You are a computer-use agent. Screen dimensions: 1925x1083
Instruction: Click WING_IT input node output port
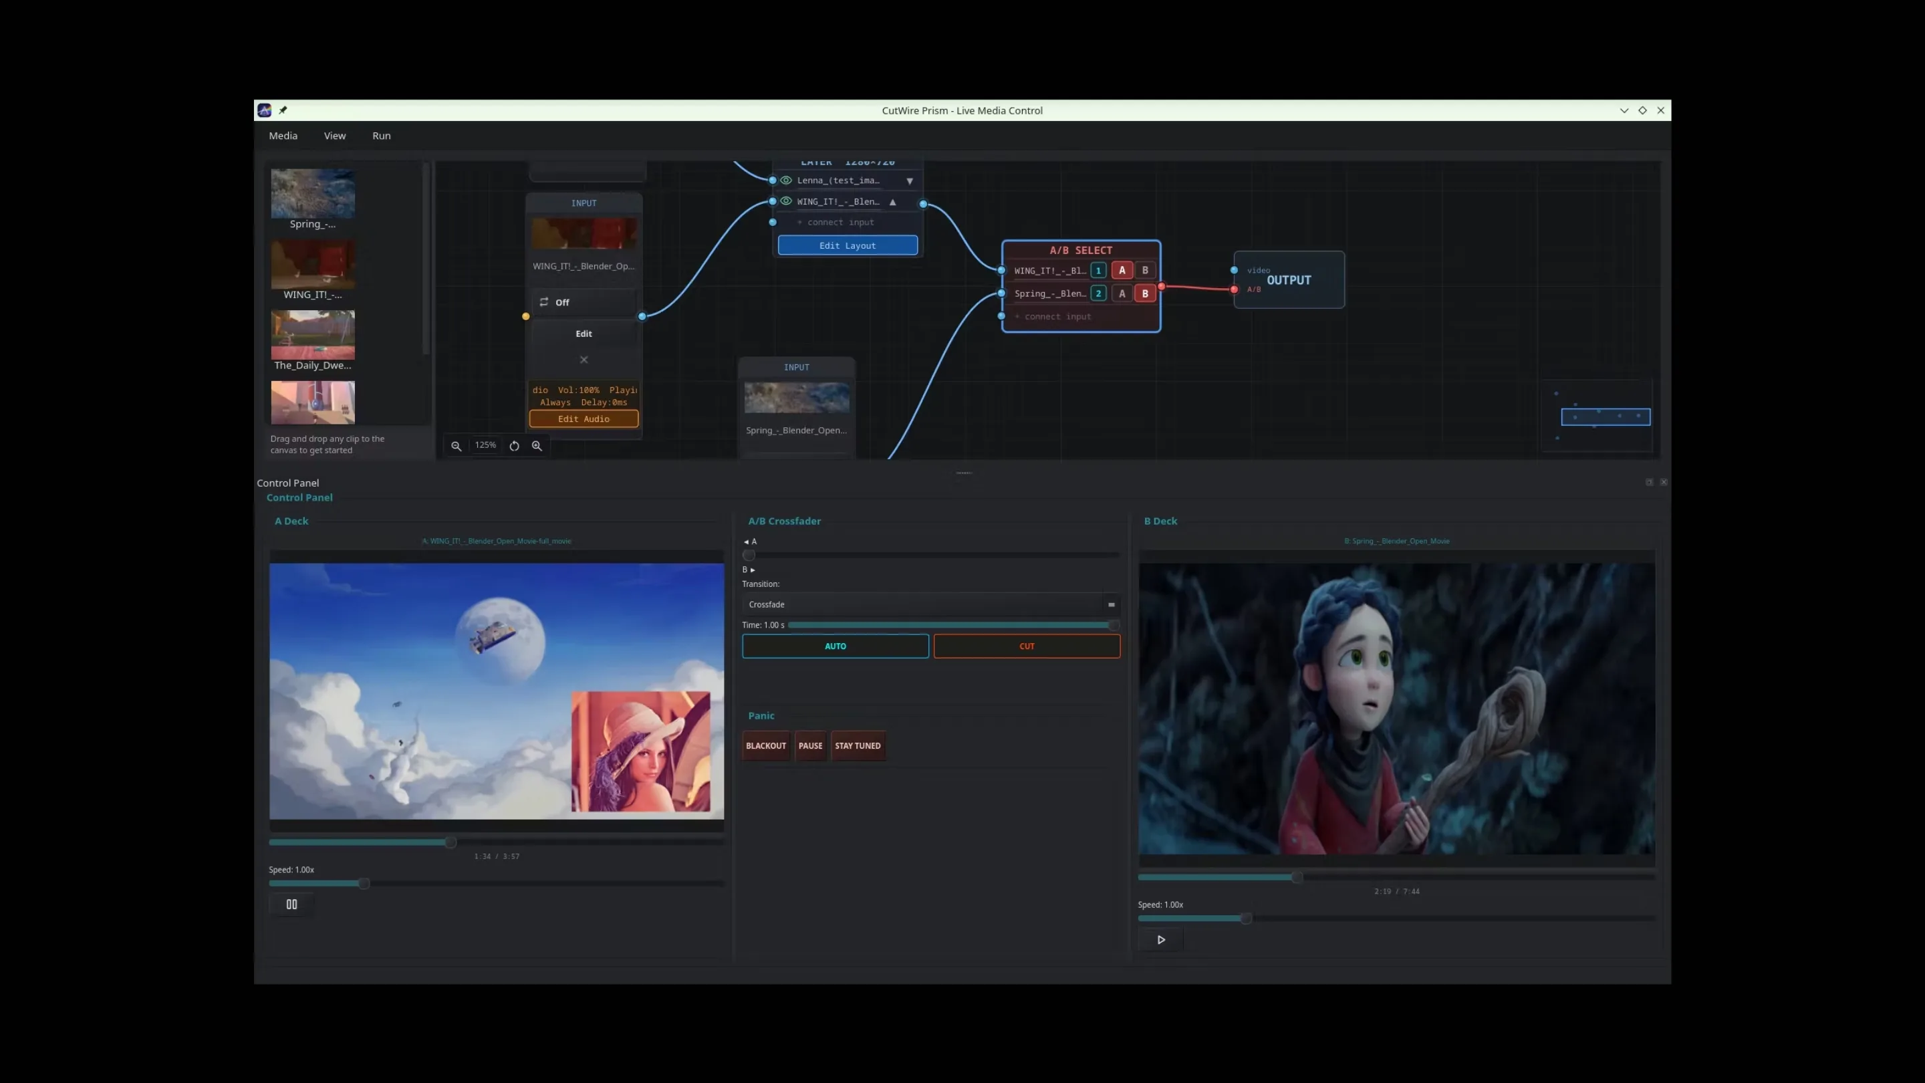tap(642, 316)
